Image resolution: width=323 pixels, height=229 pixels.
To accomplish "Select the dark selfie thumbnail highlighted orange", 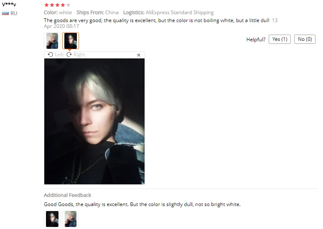I will pos(71,41).
